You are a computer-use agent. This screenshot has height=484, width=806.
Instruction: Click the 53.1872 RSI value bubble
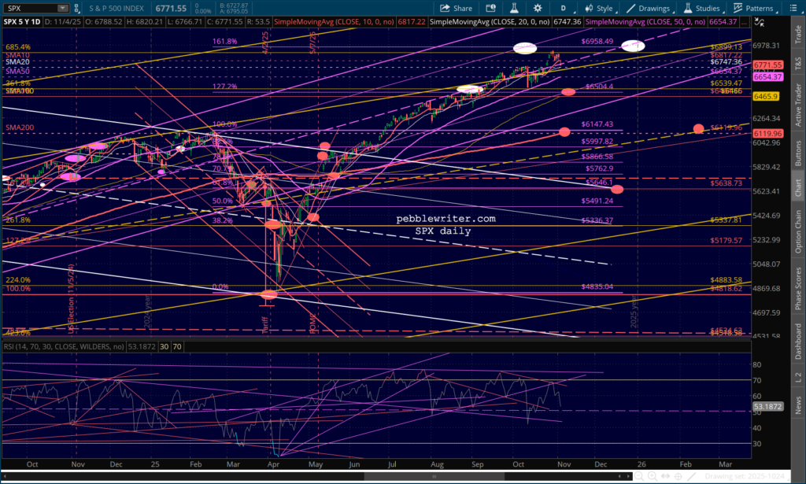point(768,406)
